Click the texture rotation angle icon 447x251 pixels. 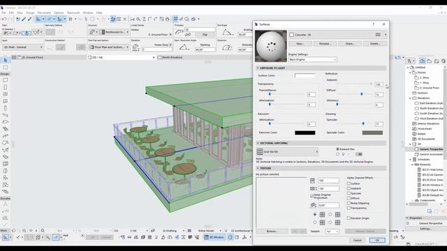coord(313,205)
